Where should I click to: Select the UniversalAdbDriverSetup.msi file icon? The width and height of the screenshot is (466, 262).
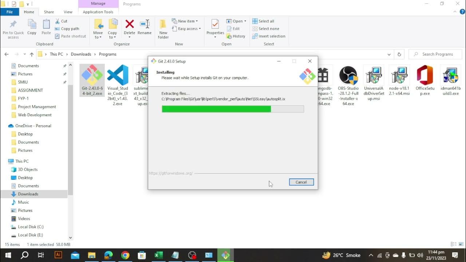tap(374, 75)
